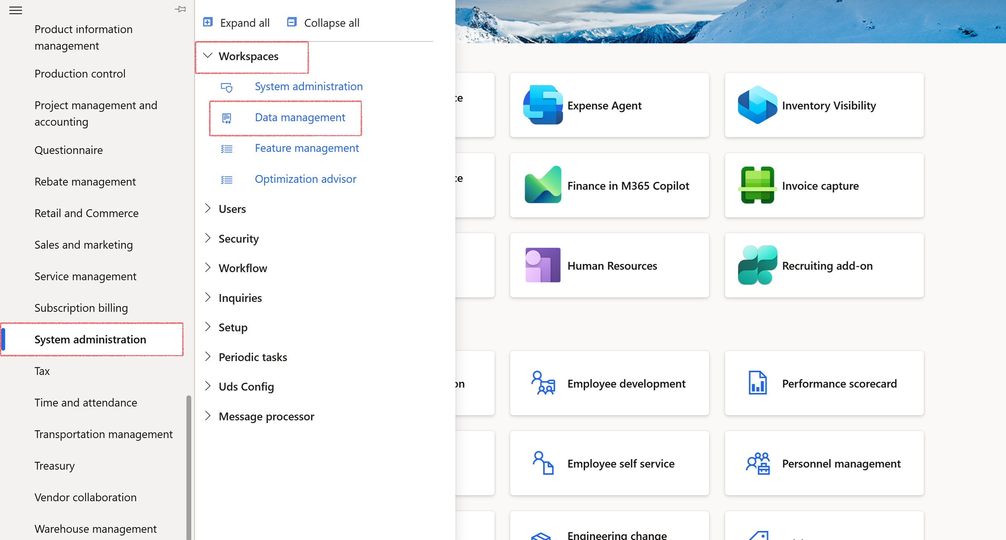Open the Invoice capture app icon
This screenshot has height=540, width=1006.
[x=757, y=185]
